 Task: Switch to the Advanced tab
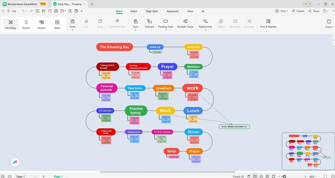173,11
